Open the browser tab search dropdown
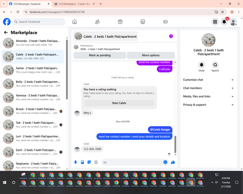The image size is (243, 194). point(4,4)
